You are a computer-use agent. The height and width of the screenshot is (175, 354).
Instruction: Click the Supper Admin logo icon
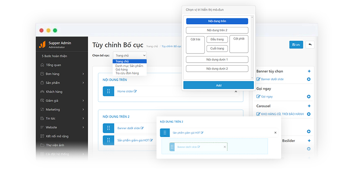(42, 44)
